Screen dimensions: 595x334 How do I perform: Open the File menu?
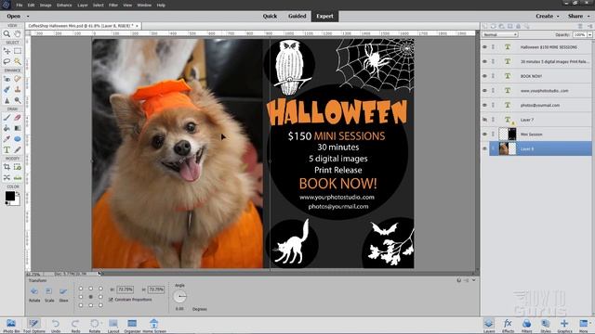(x=19, y=6)
